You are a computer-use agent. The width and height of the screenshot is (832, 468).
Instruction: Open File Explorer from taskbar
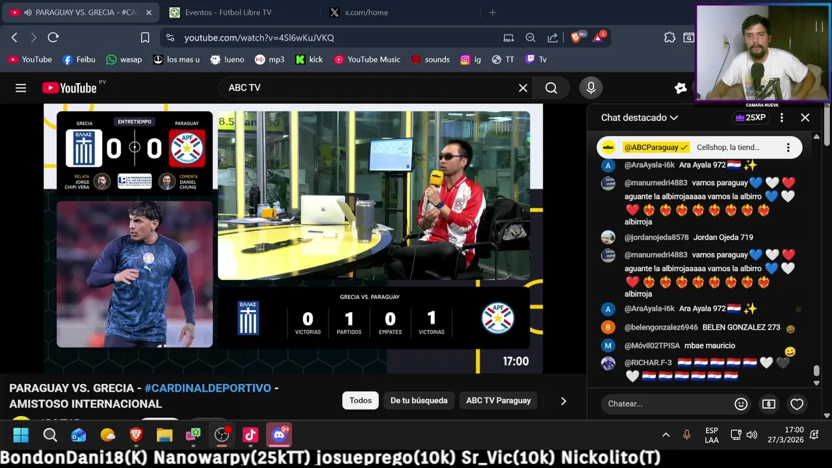pyautogui.click(x=164, y=435)
